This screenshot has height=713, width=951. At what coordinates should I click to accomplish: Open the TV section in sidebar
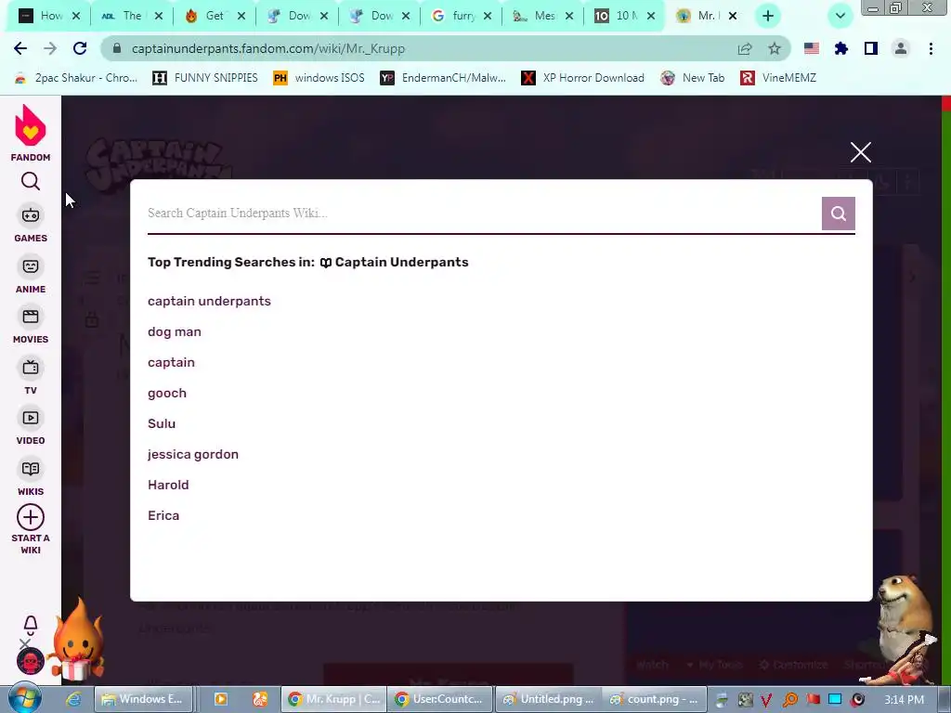click(31, 377)
